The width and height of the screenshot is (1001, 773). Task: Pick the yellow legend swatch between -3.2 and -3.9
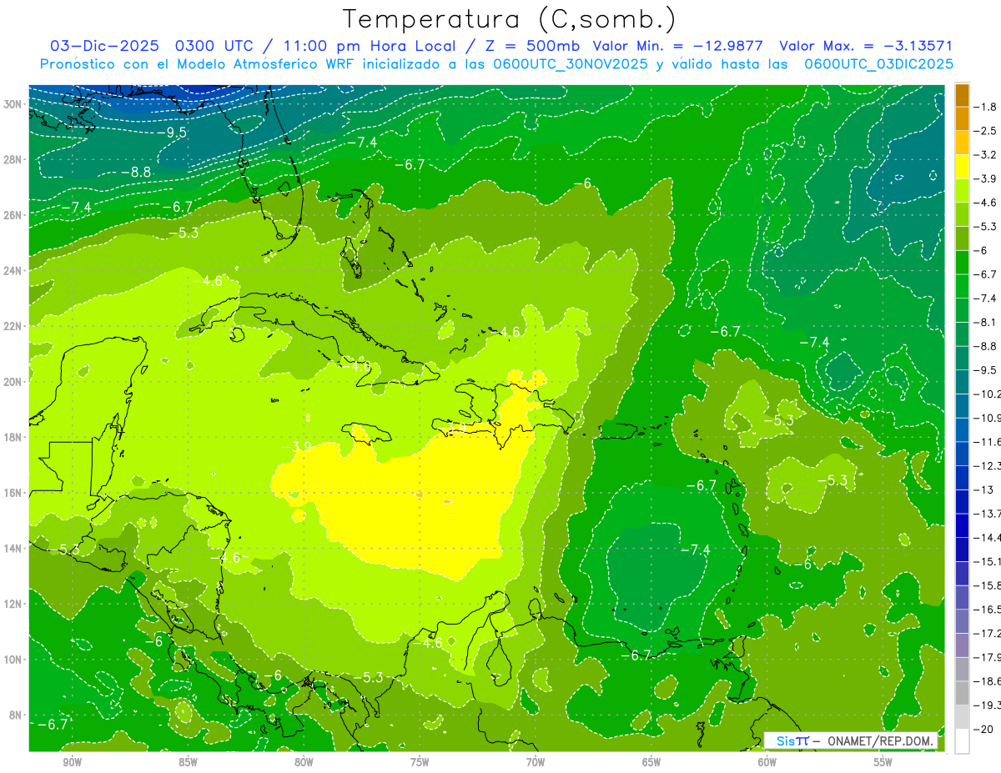(x=962, y=167)
